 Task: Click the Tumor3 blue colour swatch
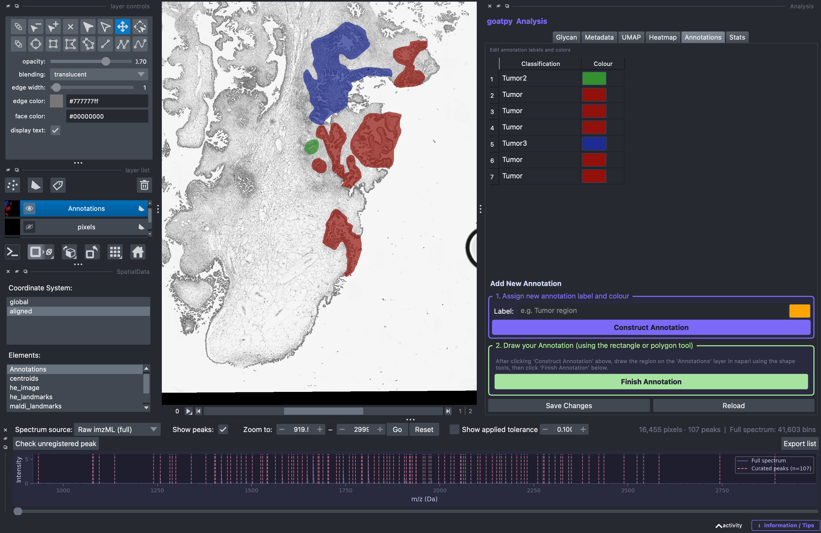[594, 143]
